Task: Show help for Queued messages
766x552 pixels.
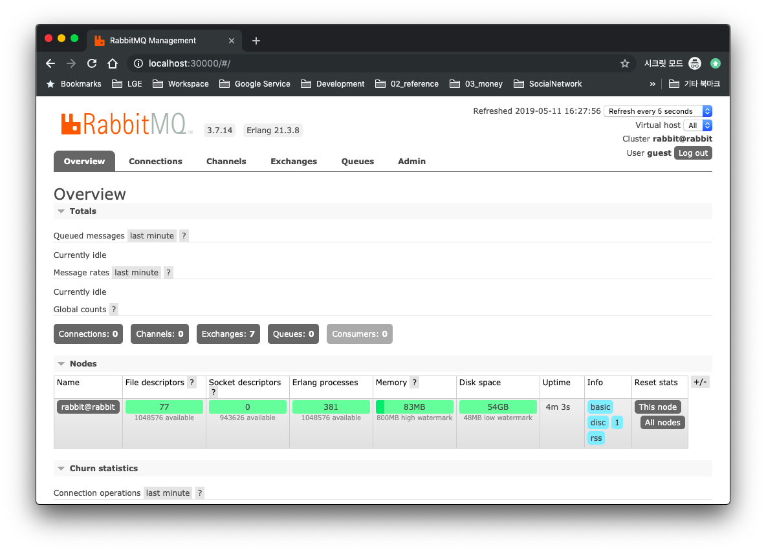Action: [x=184, y=236]
